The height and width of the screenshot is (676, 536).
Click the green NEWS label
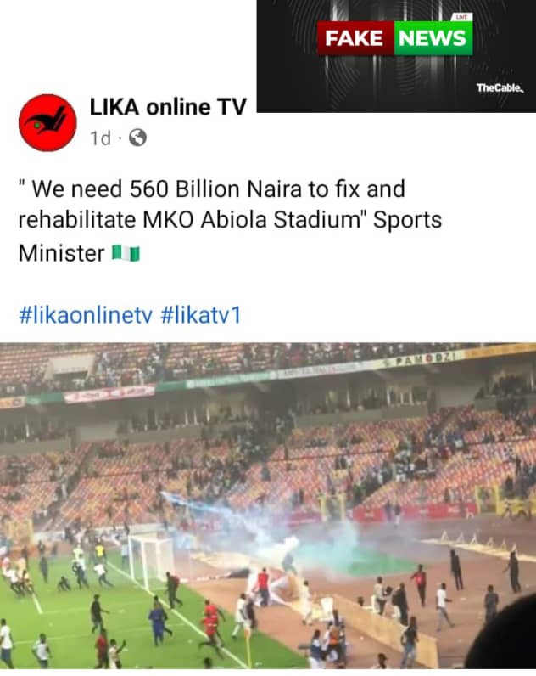(433, 38)
